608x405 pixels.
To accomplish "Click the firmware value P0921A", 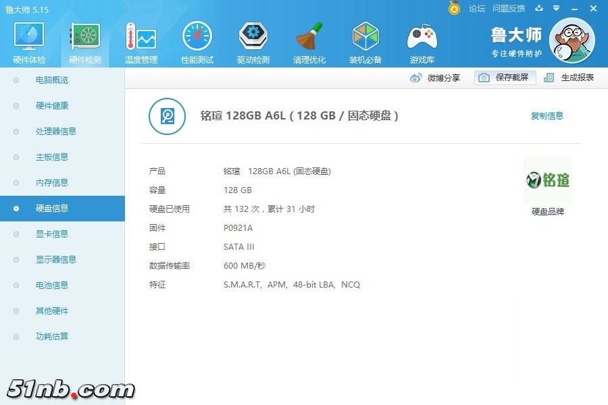I will point(238,228).
